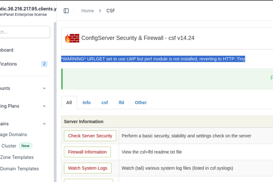Click the 'Watch (tail) various system log' text
Screen dimensions: 273x182
coord(177,168)
